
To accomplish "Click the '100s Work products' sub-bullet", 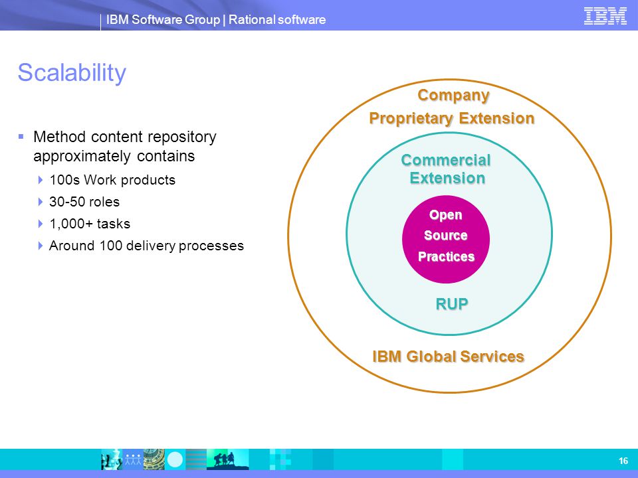I will (112, 180).
